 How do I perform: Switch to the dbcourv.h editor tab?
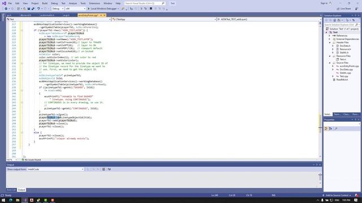pos(25,15)
